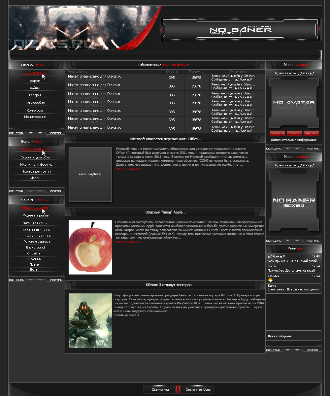Go to Главная in the main menu
Viewport: 330px width, 396px height.
pos(35,73)
